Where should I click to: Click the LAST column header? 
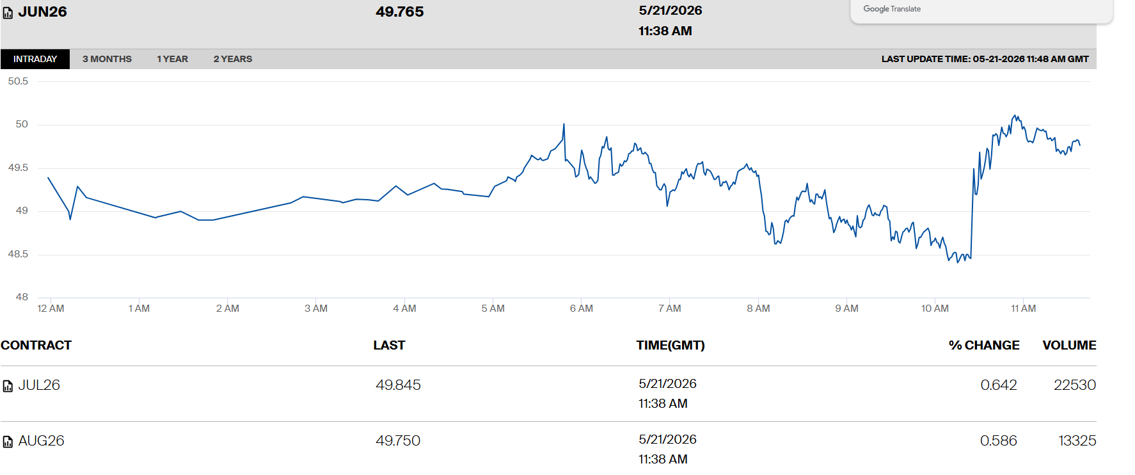(x=389, y=345)
